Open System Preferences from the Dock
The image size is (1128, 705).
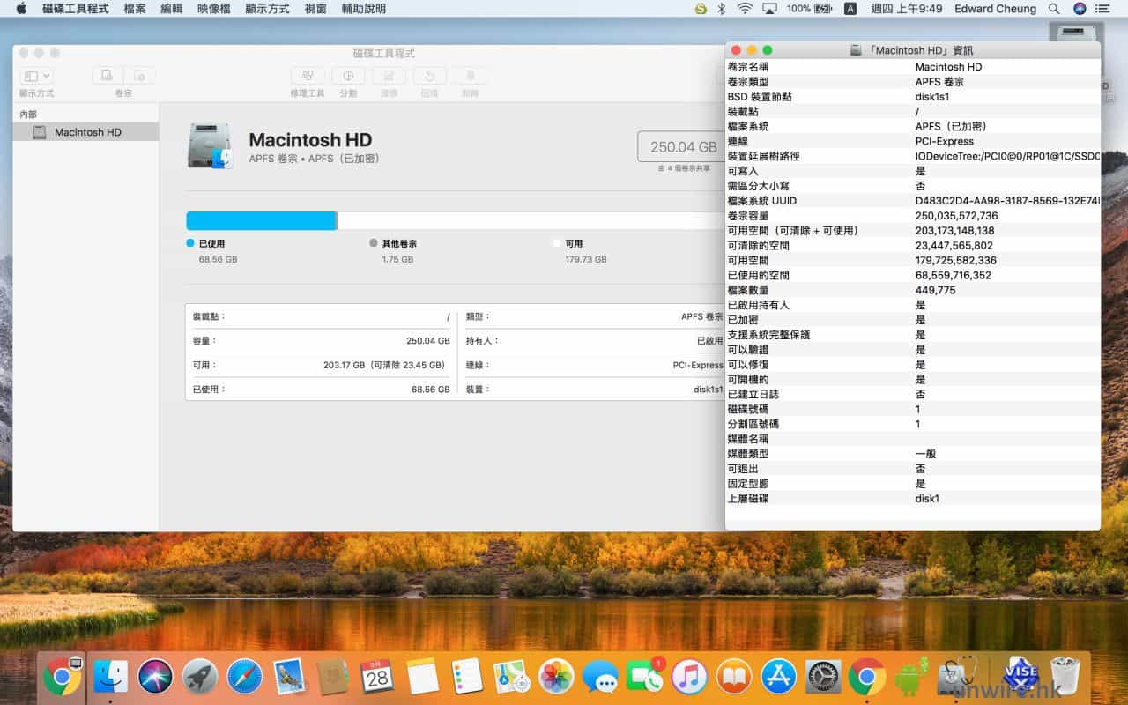(823, 677)
